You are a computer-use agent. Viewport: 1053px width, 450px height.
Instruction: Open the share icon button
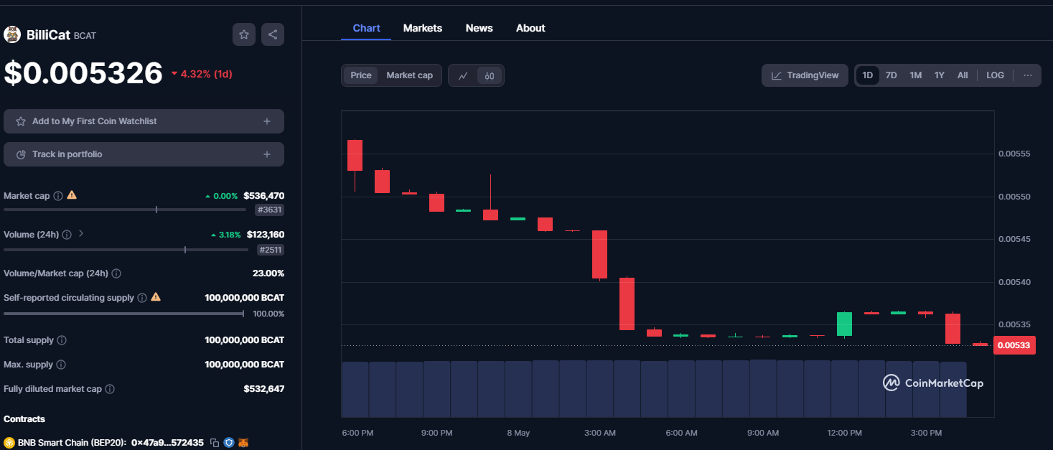273,34
